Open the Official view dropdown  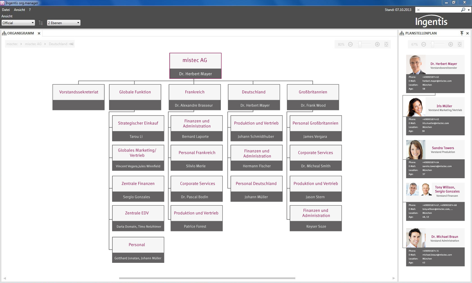(x=18, y=23)
